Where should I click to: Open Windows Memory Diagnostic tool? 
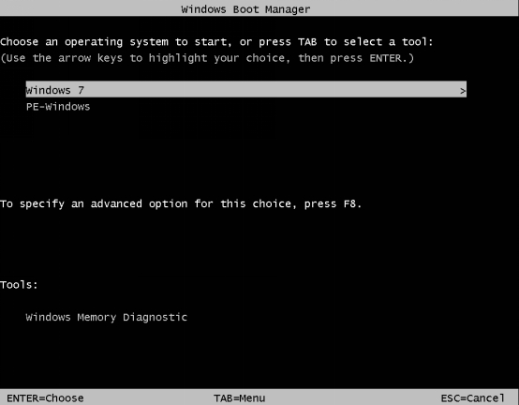tap(107, 318)
